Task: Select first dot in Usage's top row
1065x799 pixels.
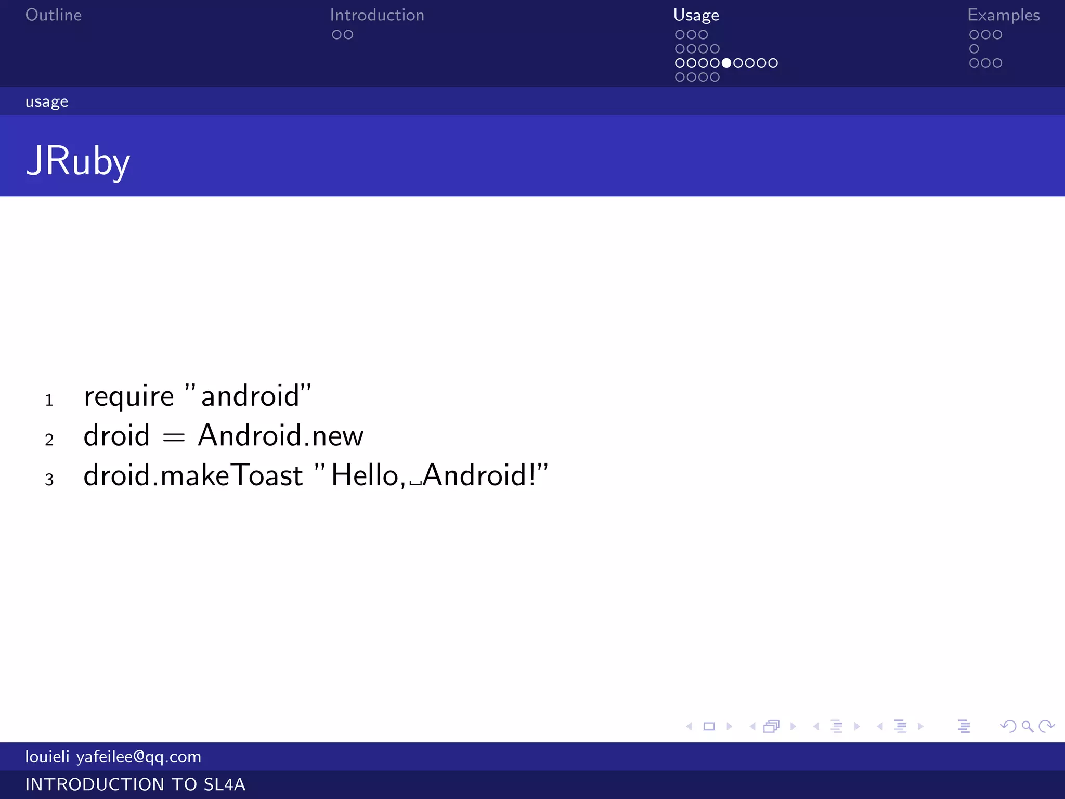Action: (680, 35)
